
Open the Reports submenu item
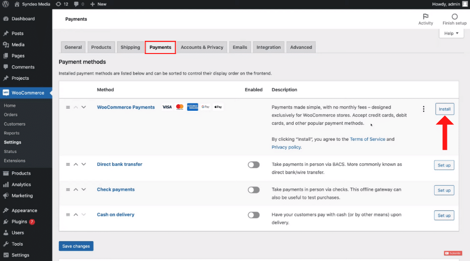11,133
